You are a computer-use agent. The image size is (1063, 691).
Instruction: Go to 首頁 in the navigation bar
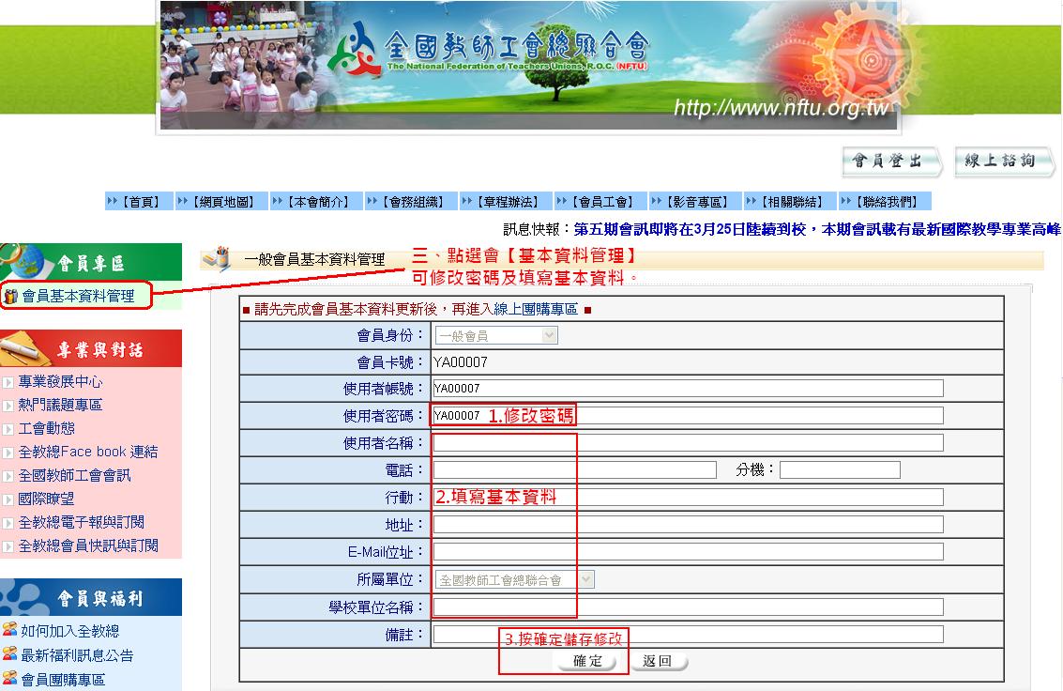coord(140,202)
